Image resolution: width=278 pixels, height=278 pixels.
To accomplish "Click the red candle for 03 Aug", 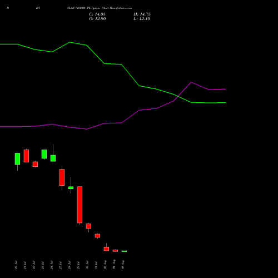I will click(106, 249).
